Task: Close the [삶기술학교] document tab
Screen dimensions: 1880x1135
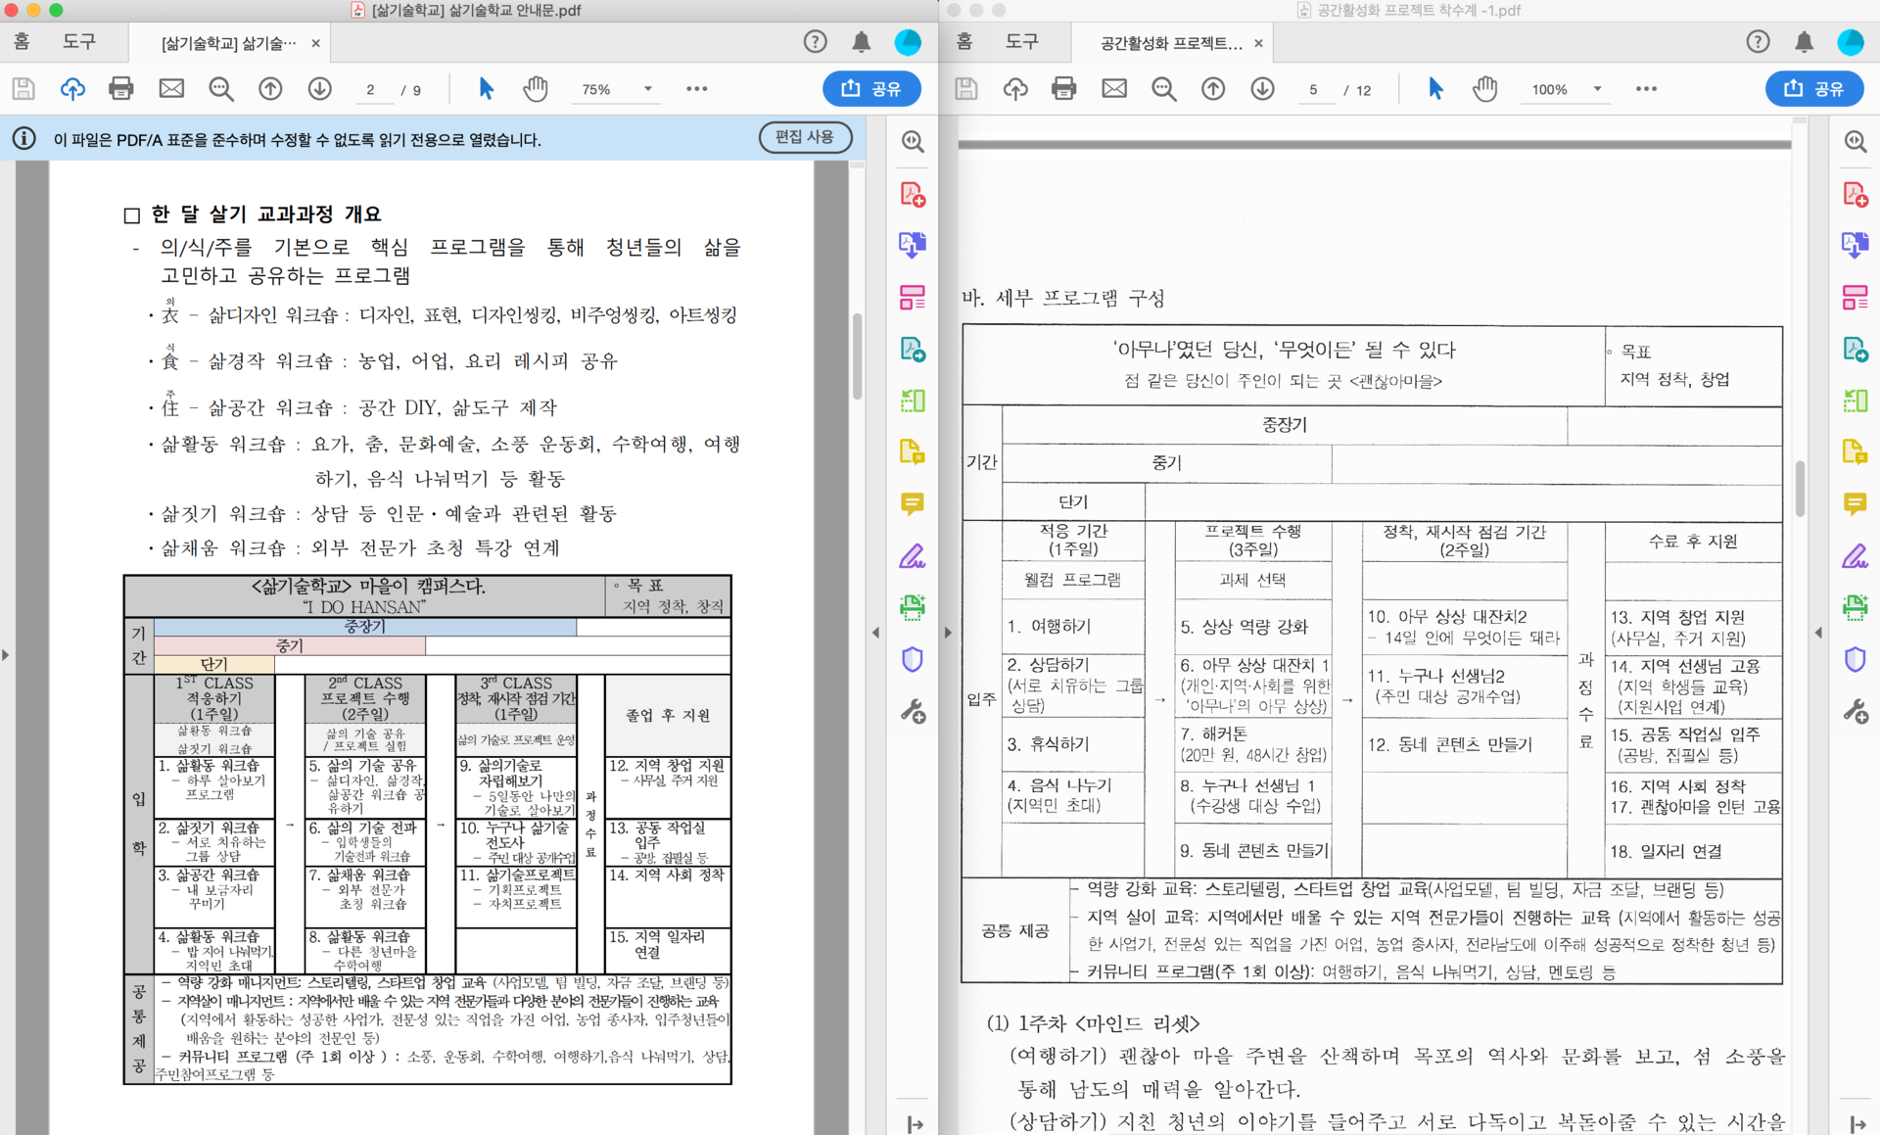Action: click(x=315, y=43)
